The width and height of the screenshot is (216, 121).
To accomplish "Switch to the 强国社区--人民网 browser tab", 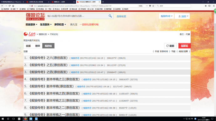I will pos(63,2).
